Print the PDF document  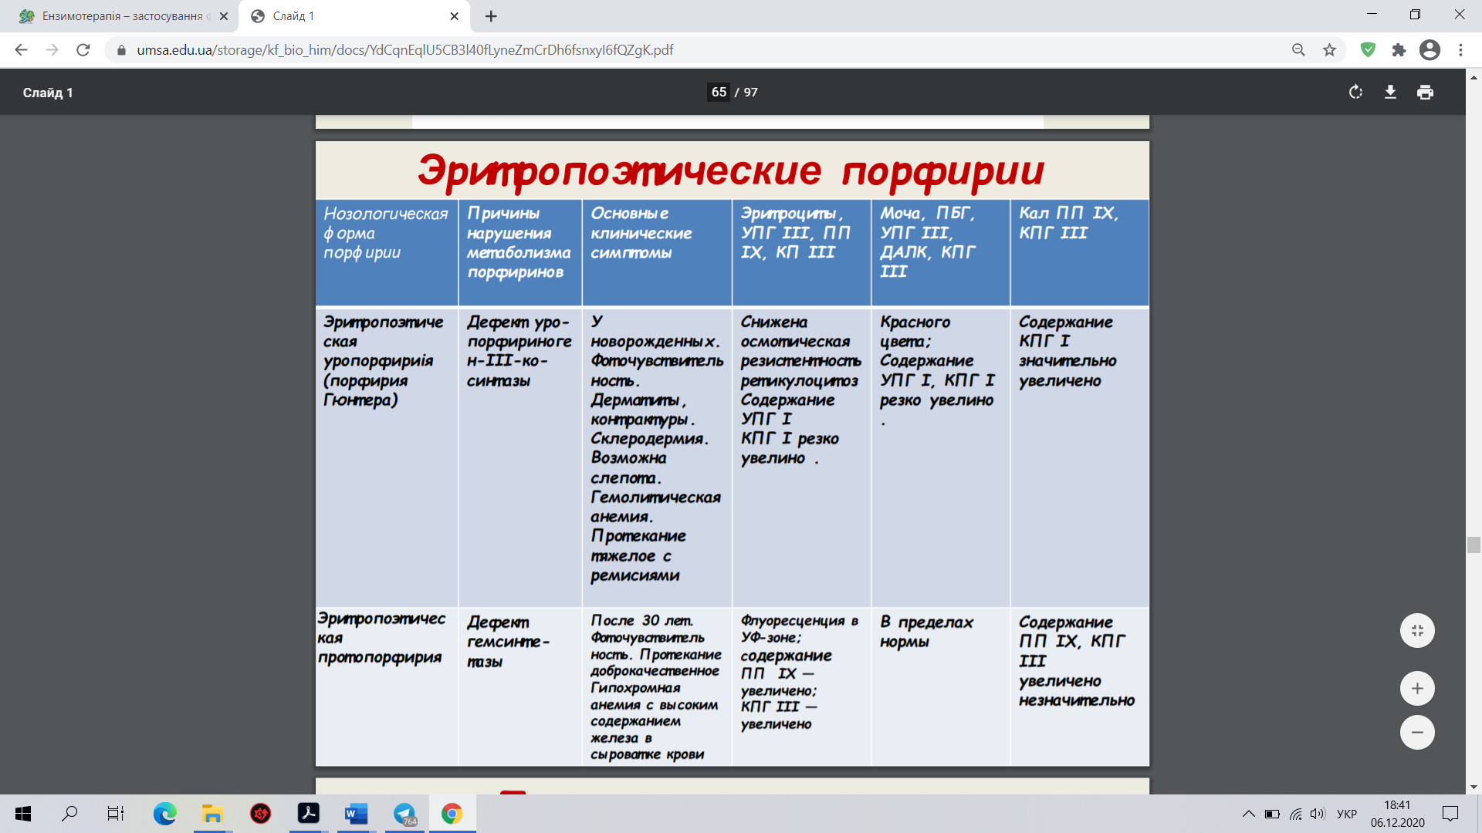point(1425,93)
